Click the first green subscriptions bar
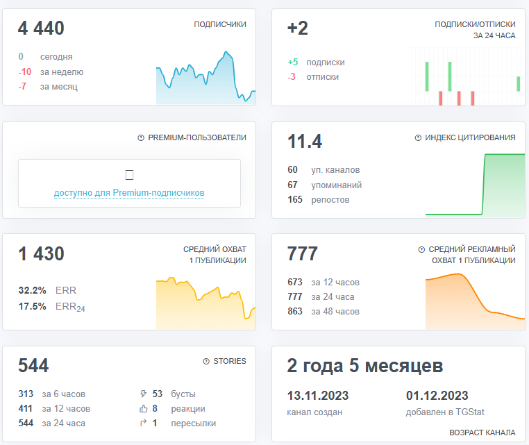529x445 pixels. coord(427,76)
